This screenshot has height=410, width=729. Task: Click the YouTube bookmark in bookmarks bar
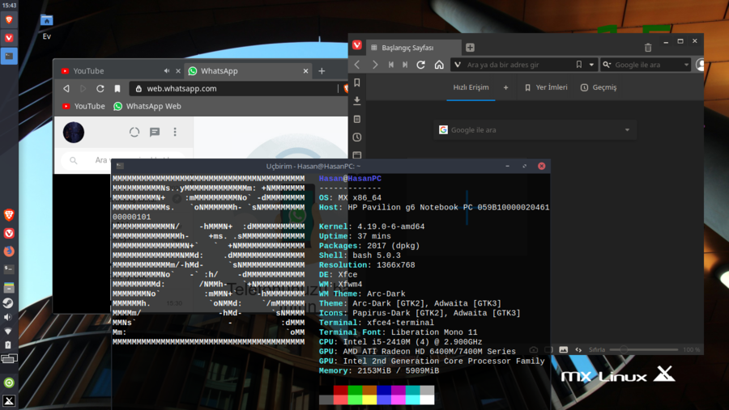(x=83, y=106)
